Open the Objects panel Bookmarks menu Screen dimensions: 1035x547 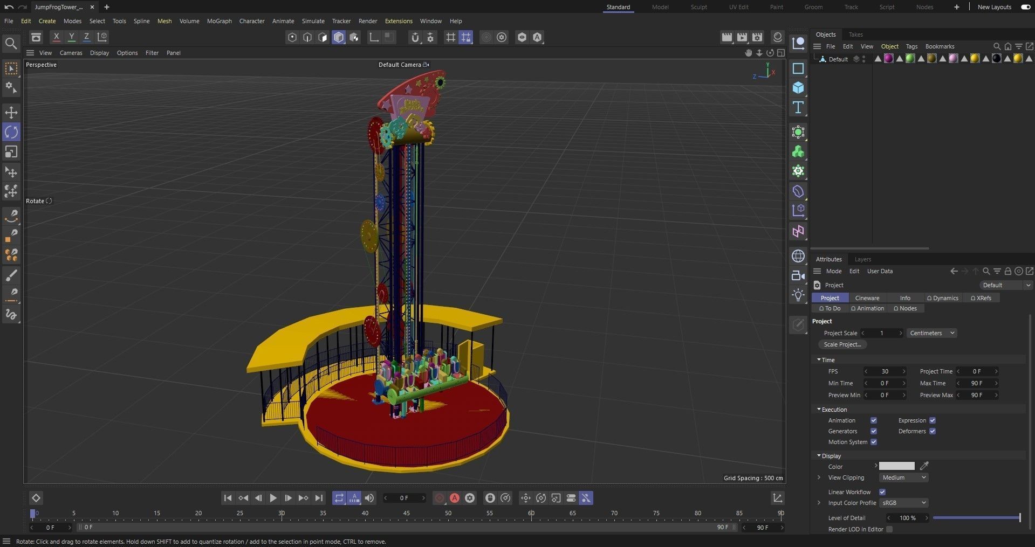[x=940, y=46]
